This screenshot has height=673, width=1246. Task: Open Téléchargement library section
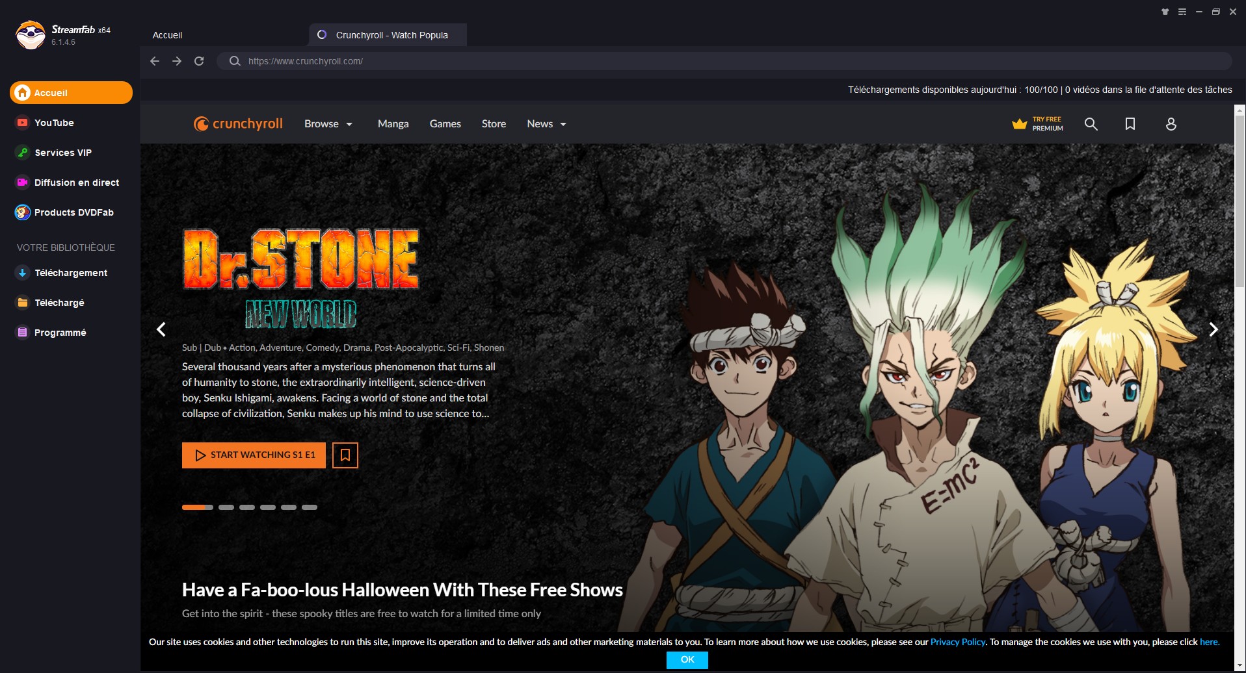click(x=71, y=273)
